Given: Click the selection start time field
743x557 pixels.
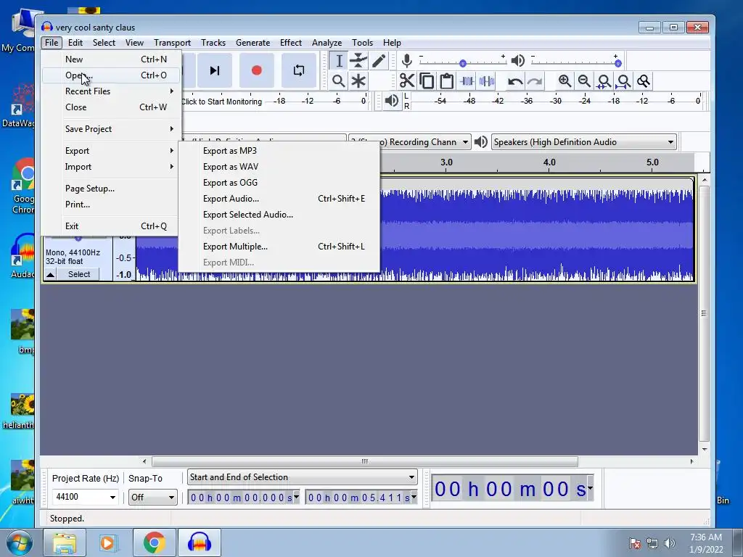Looking at the screenshot, I should (x=241, y=498).
